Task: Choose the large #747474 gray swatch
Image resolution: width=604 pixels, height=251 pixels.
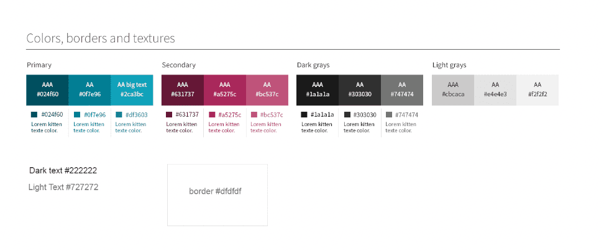Action: (402, 89)
